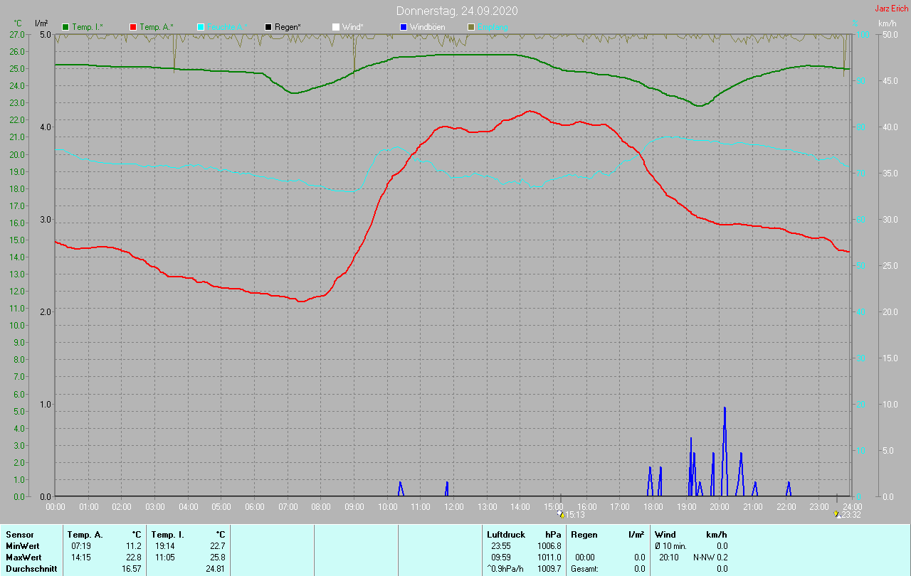This screenshot has height=576, width=911.
Task: Click the '1011.0' pressure value
Action: pos(549,558)
